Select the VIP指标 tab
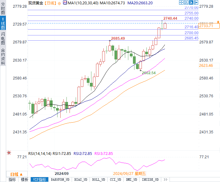 (39, 180)
